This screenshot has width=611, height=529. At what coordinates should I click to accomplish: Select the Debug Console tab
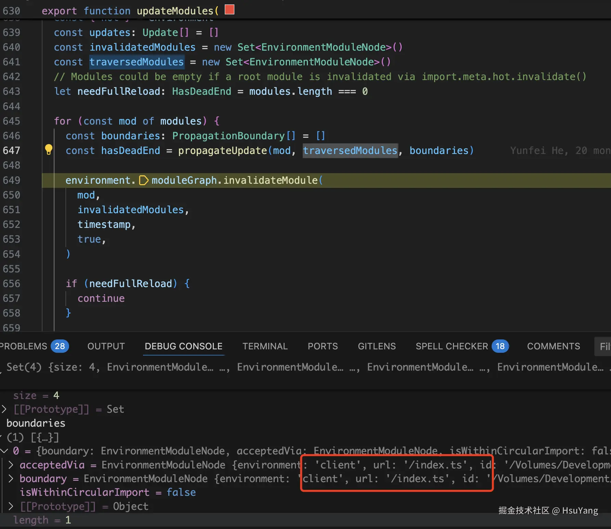point(183,346)
